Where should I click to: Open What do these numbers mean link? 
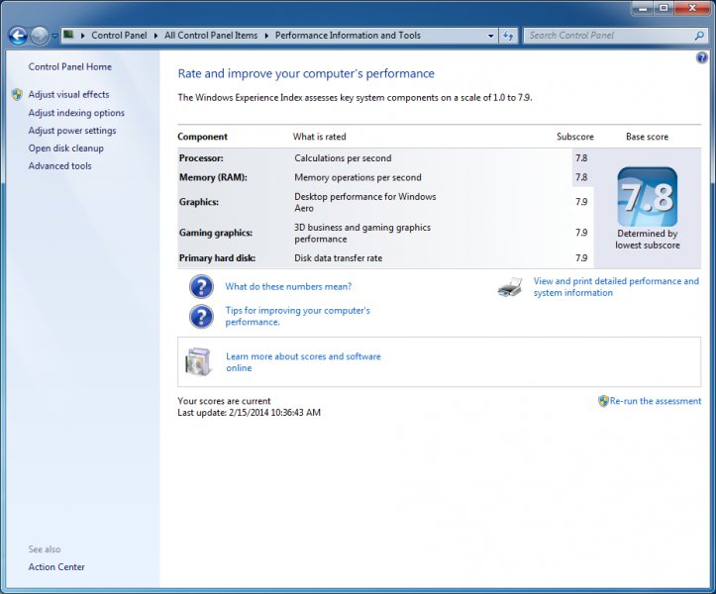pyautogui.click(x=288, y=287)
